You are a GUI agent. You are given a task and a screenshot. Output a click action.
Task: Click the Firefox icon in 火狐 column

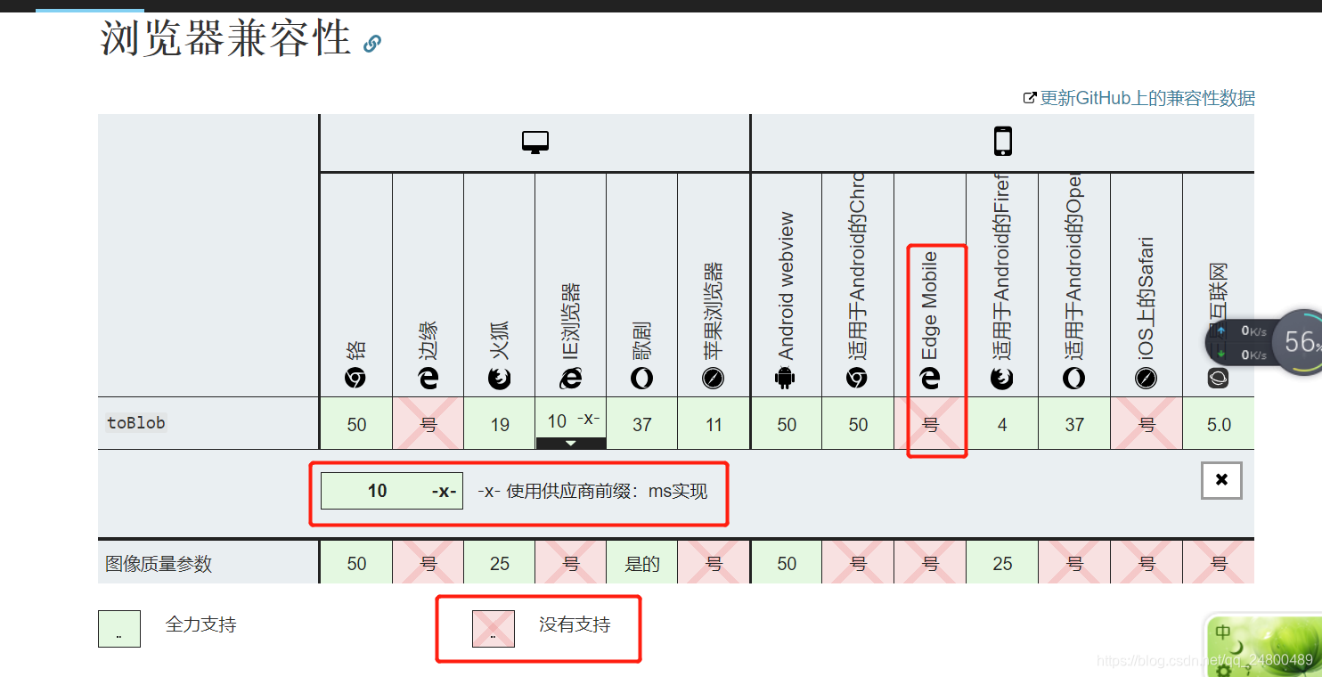(500, 379)
